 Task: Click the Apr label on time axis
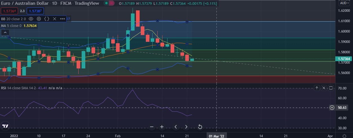(x=330, y=135)
